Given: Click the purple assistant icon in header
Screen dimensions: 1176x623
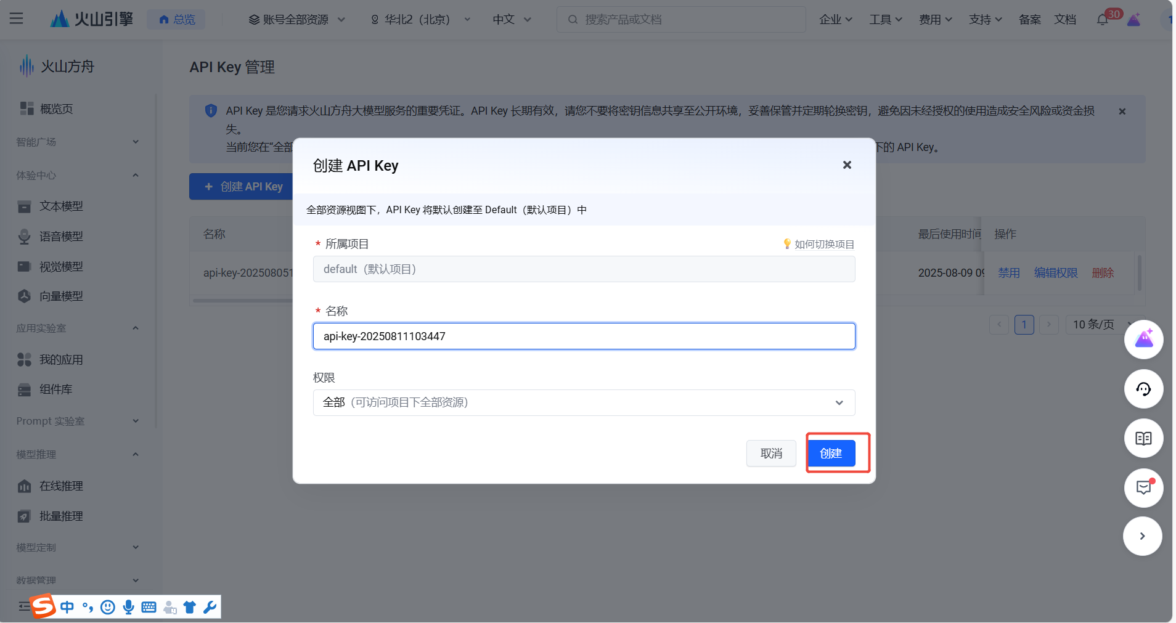Looking at the screenshot, I should (1134, 20).
